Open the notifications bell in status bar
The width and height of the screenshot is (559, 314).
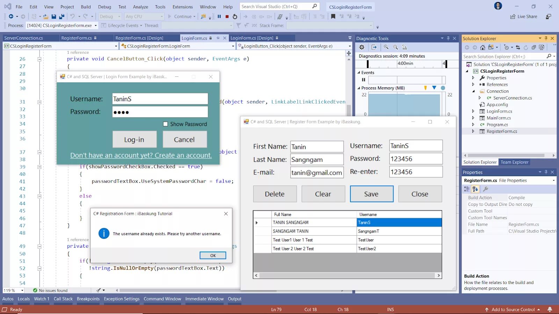click(550, 309)
